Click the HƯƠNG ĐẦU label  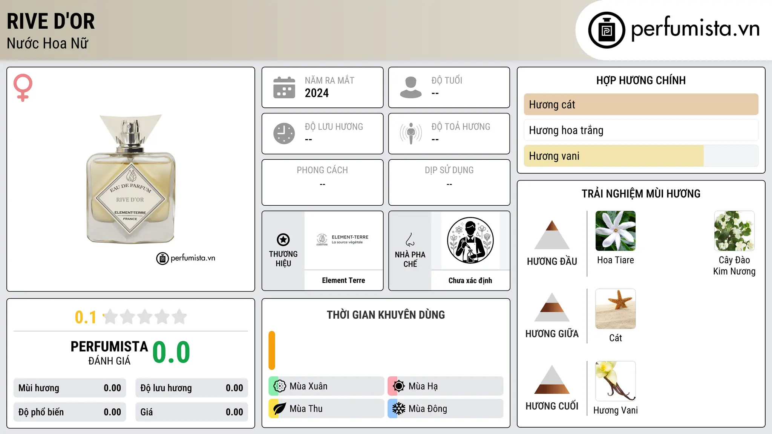552,261
